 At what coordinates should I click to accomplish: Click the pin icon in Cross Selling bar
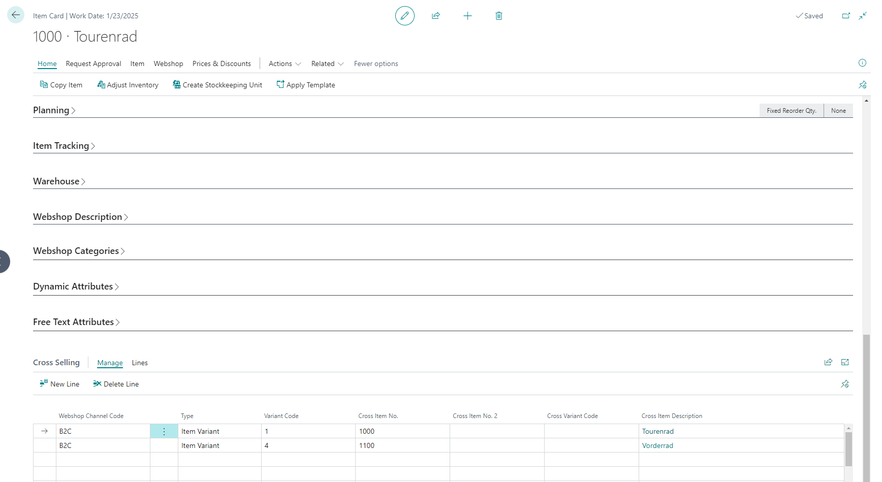tap(845, 384)
